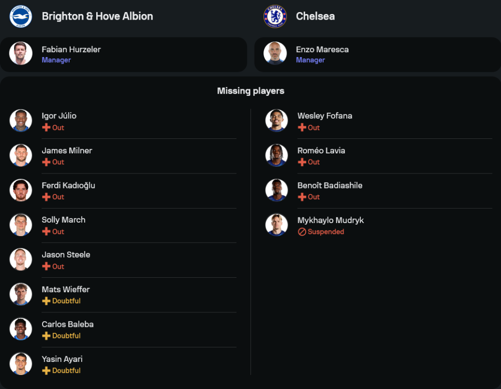
Task: Click the red injury cross under Igor Júlio
Action: tap(46, 128)
